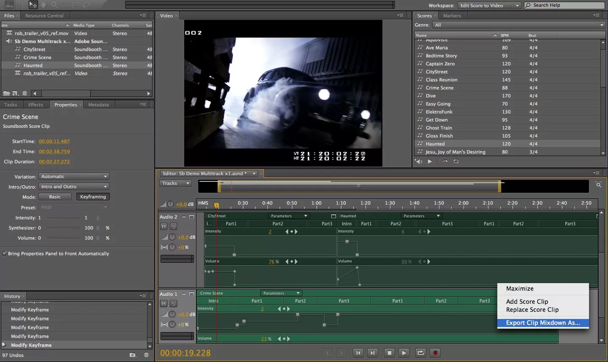The image size is (608, 362).
Task: Click the Keyframing mode button
Action: (x=93, y=197)
